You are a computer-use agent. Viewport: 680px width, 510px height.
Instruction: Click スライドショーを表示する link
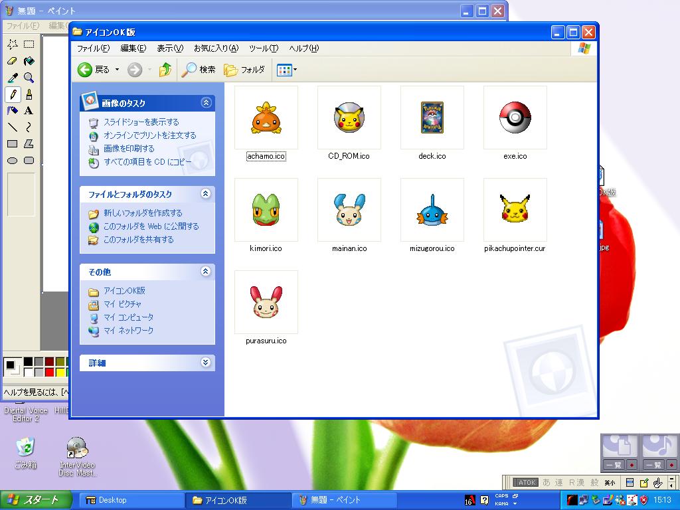click(x=141, y=122)
